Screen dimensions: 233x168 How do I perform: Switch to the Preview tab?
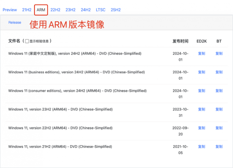[x=10, y=10]
